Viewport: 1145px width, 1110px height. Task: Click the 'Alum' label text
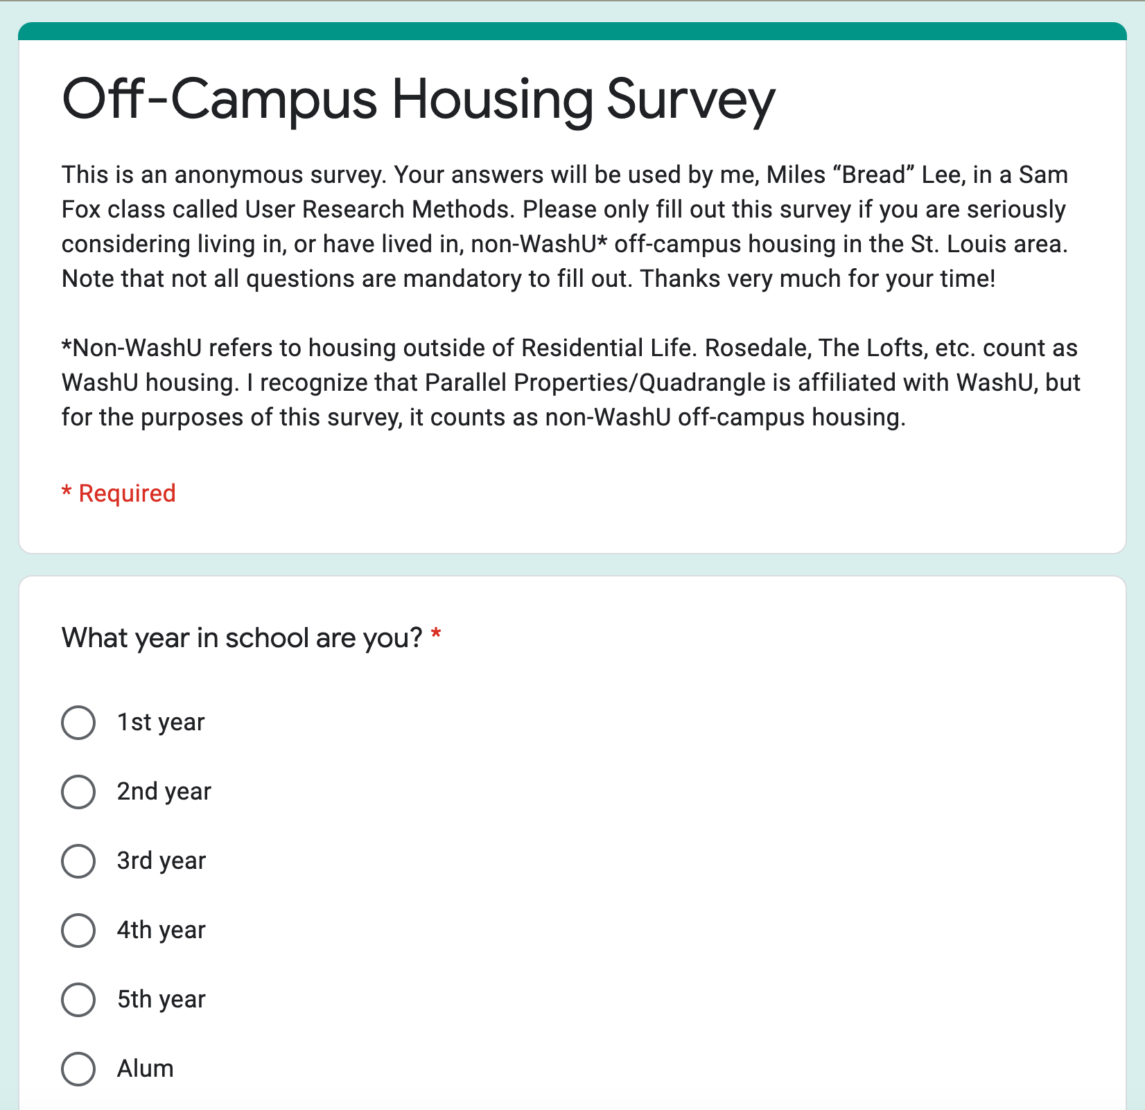(x=145, y=1068)
